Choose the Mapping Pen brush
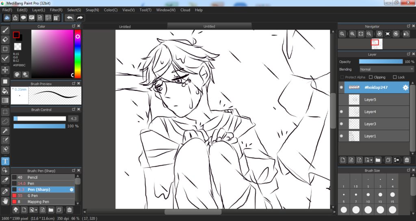 point(43,202)
